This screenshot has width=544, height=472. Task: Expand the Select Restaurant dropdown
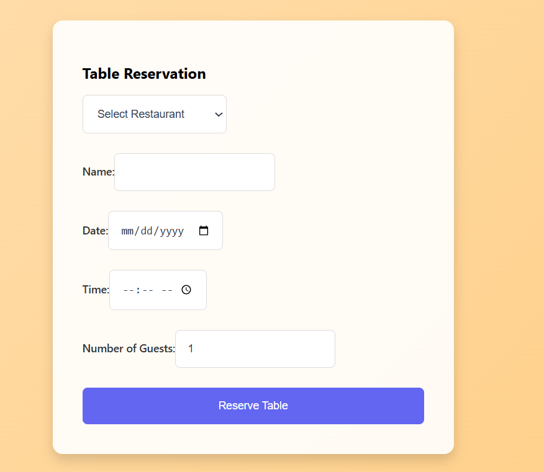(154, 114)
